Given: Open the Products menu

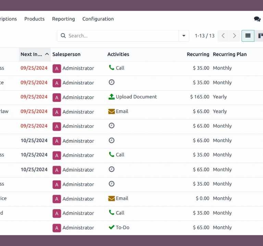Looking at the screenshot, I should (34, 19).
